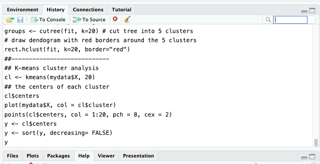Clear all history with the broom icon
Screen dimensions: 320x164
click(127, 19)
